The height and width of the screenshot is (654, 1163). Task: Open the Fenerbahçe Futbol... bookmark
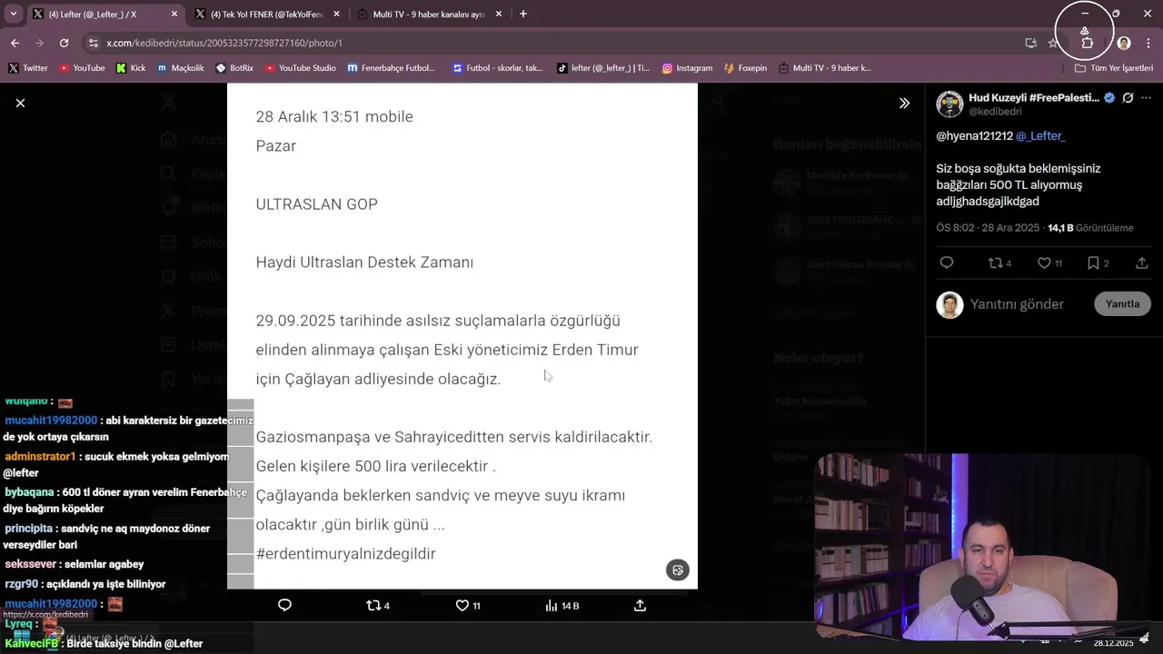tap(391, 68)
